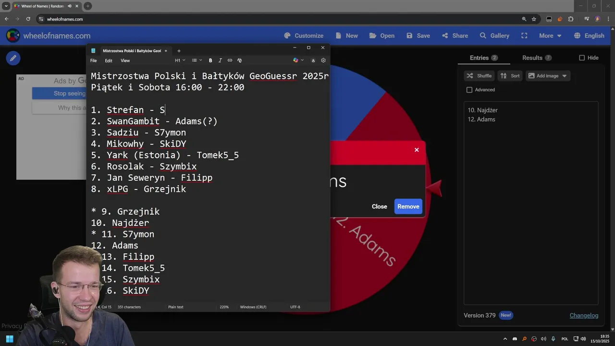The width and height of the screenshot is (615, 346).
Task: Click the Open button in header
Action: pos(382,36)
